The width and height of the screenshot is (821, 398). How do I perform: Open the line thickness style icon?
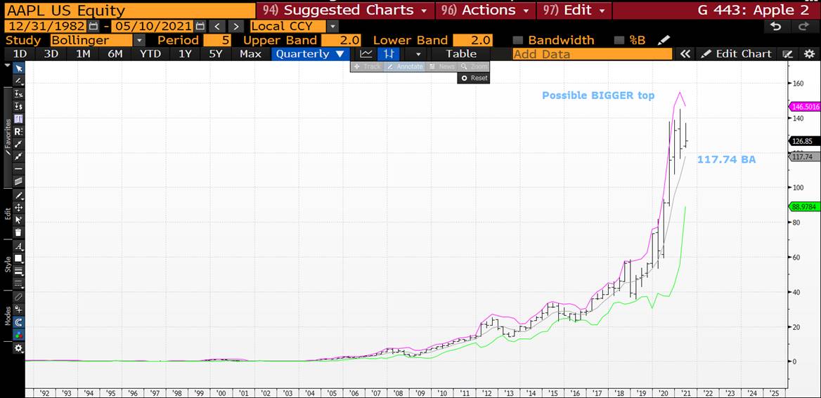point(19,271)
